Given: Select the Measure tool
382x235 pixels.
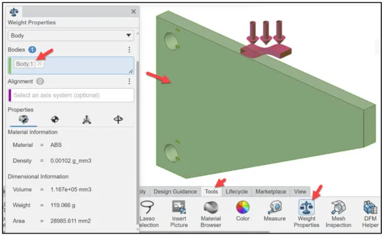Looking at the screenshot, I should pos(275,211).
